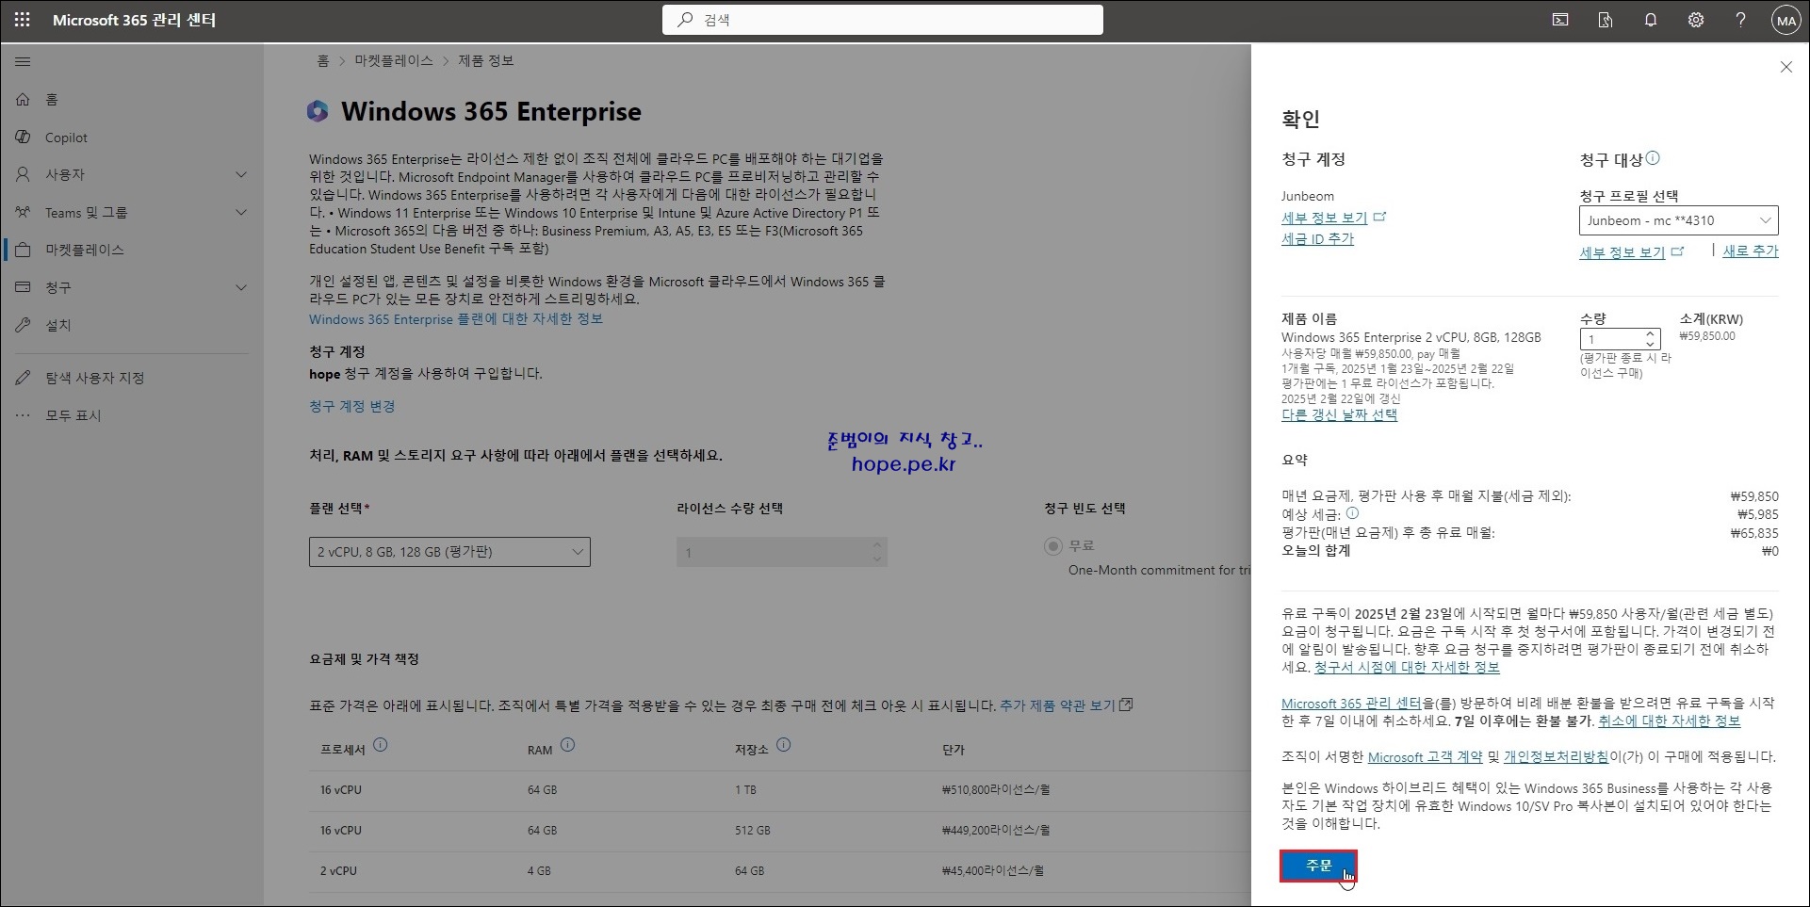Click the 주문 order button
Viewport: 1810px width, 907px height.
[1318, 866]
